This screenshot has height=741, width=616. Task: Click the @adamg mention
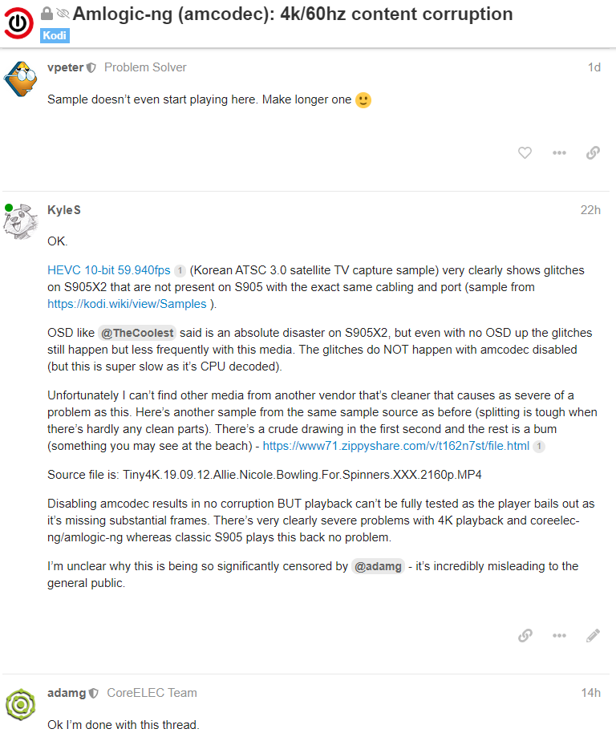pyautogui.click(x=376, y=566)
